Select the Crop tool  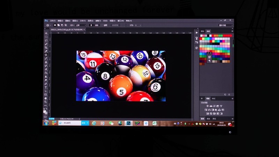46,48
